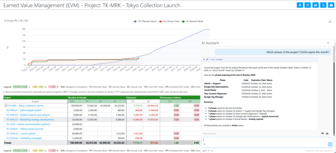Minimize the AI Assistant panel
Image resolution: width=336 pixels, height=153 pixels.
click(332, 43)
